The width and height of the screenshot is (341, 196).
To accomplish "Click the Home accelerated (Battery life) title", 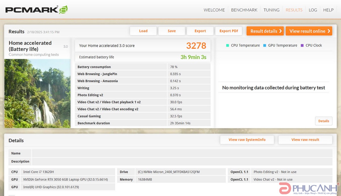I will pyautogui.click(x=30, y=46).
